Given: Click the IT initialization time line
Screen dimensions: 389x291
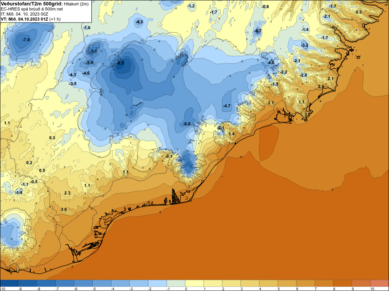Looking at the screenshot, I should point(25,14).
